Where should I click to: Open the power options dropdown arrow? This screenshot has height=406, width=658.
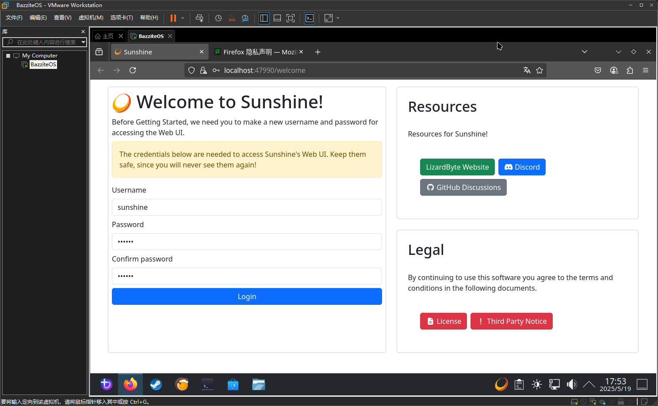click(183, 18)
